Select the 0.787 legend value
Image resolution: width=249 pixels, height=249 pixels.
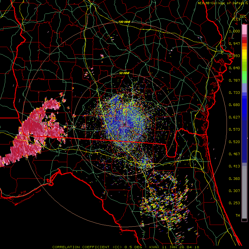click(234, 80)
